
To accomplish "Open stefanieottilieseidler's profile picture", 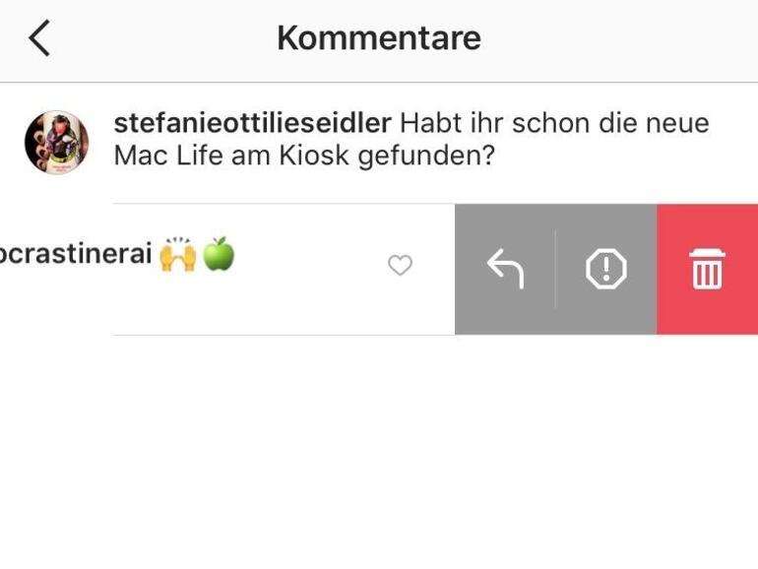I will tap(56, 143).
